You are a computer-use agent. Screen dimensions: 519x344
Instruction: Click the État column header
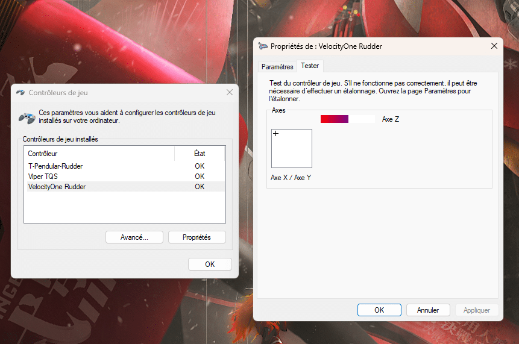coord(200,154)
